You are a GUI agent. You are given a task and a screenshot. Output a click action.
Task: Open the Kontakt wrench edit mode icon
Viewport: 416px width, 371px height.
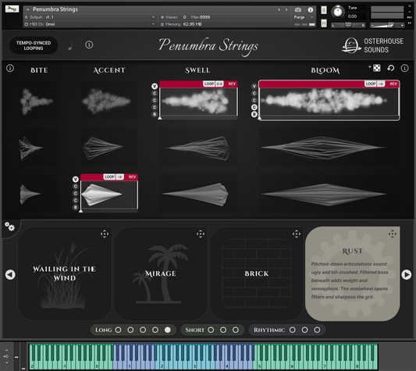click(12, 9)
